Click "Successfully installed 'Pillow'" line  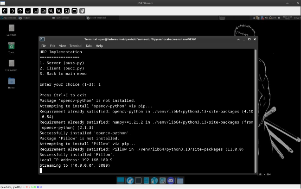point(77,155)
